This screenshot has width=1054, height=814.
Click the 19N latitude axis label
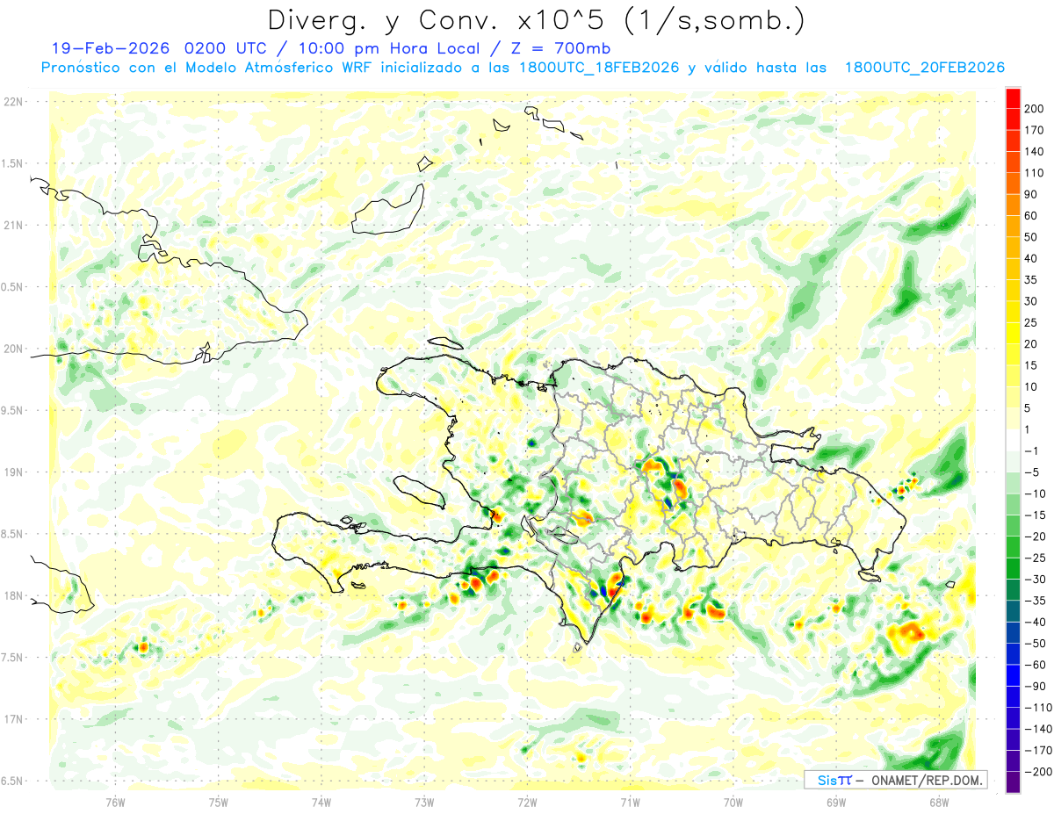point(12,472)
